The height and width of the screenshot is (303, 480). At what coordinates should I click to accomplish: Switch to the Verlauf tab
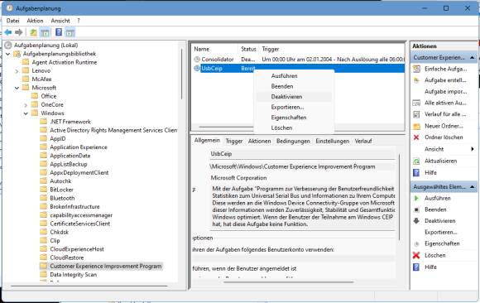click(x=363, y=142)
